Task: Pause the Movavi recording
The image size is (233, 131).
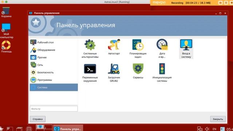Action: (226, 3)
